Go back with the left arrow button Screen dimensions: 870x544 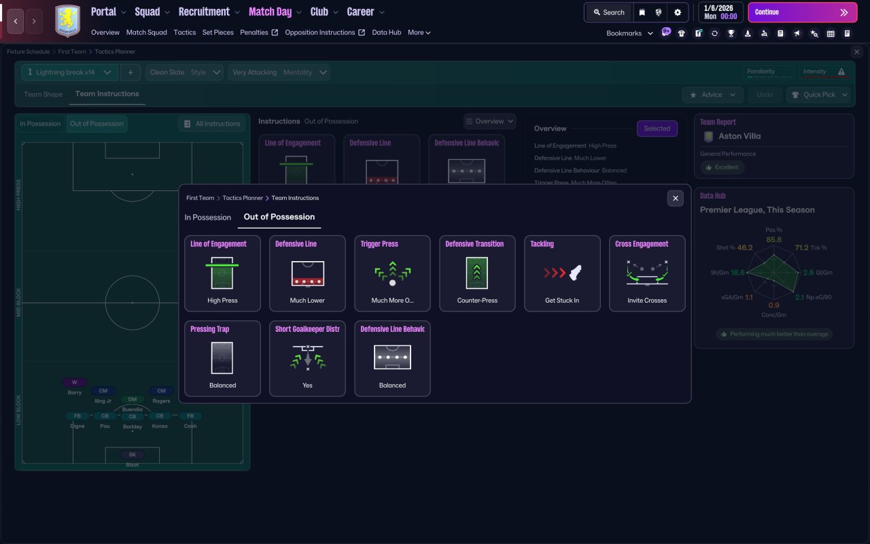point(15,21)
